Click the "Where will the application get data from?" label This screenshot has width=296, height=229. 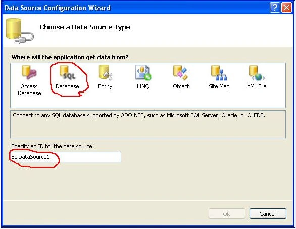click(70, 57)
